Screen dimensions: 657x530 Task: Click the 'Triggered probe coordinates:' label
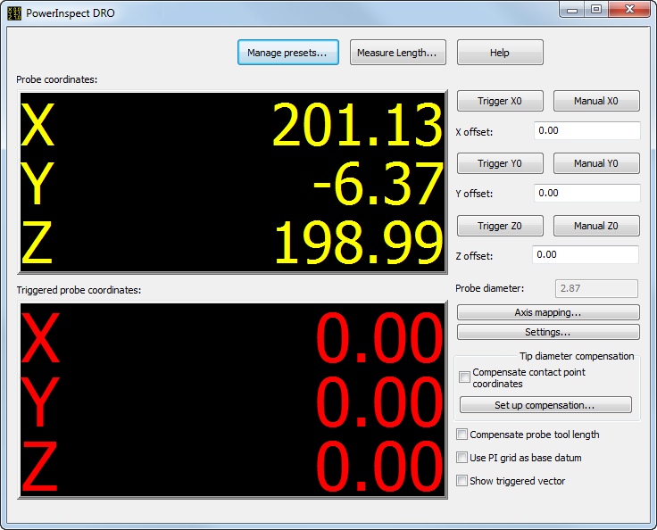79,290
